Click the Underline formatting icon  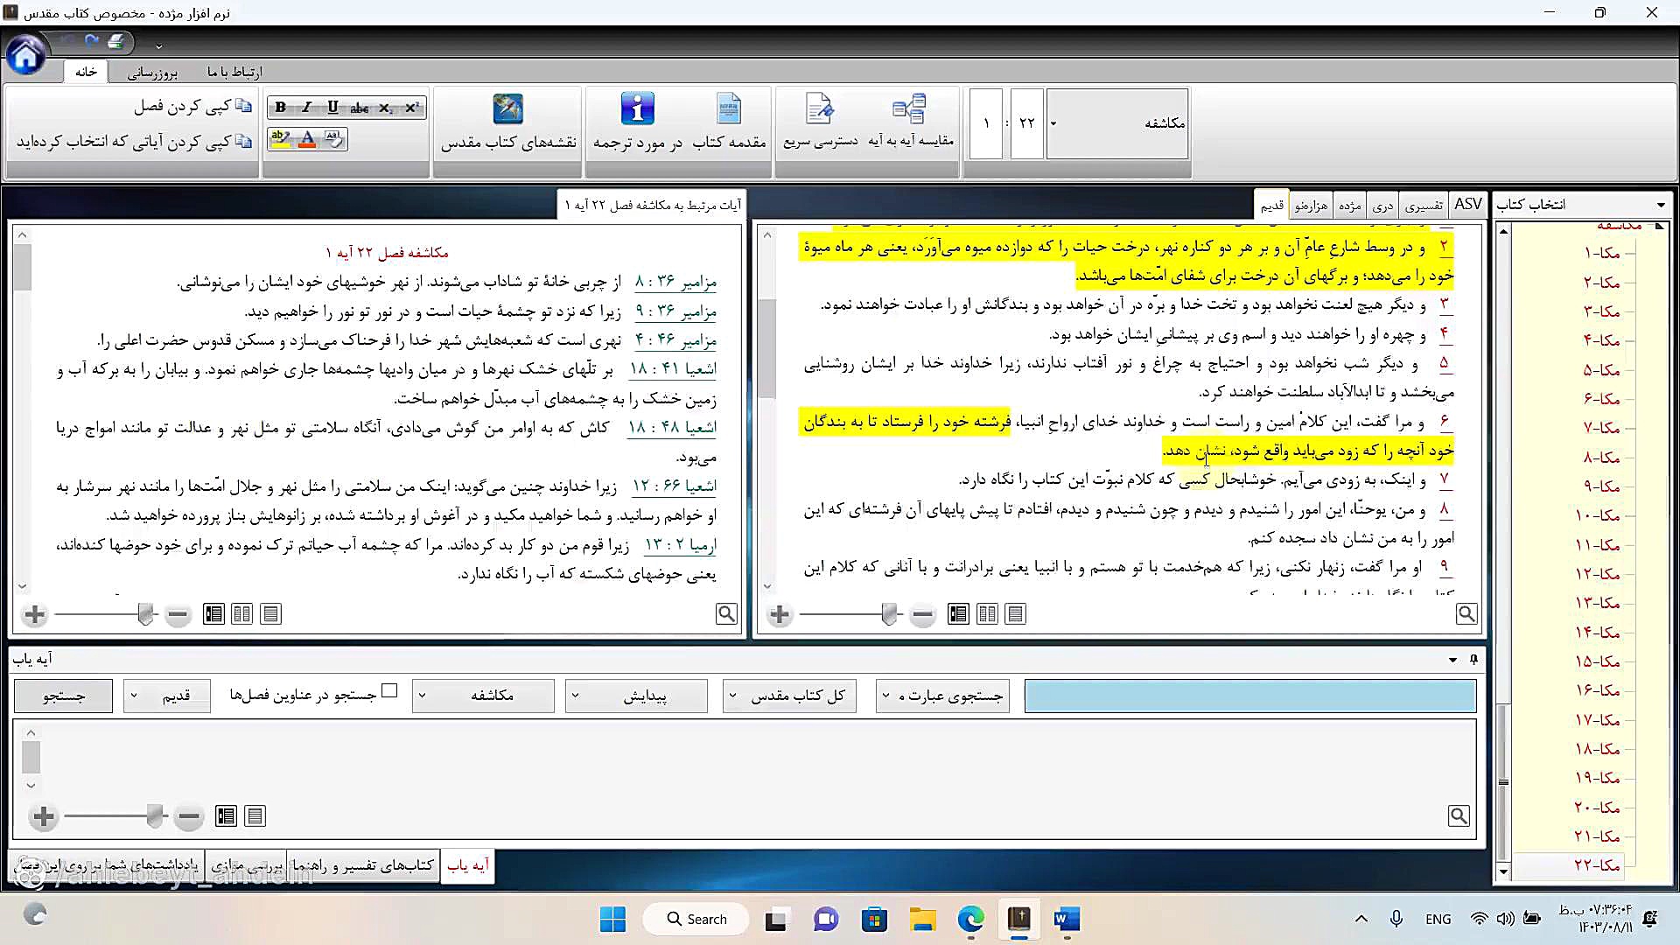(332, 108)
